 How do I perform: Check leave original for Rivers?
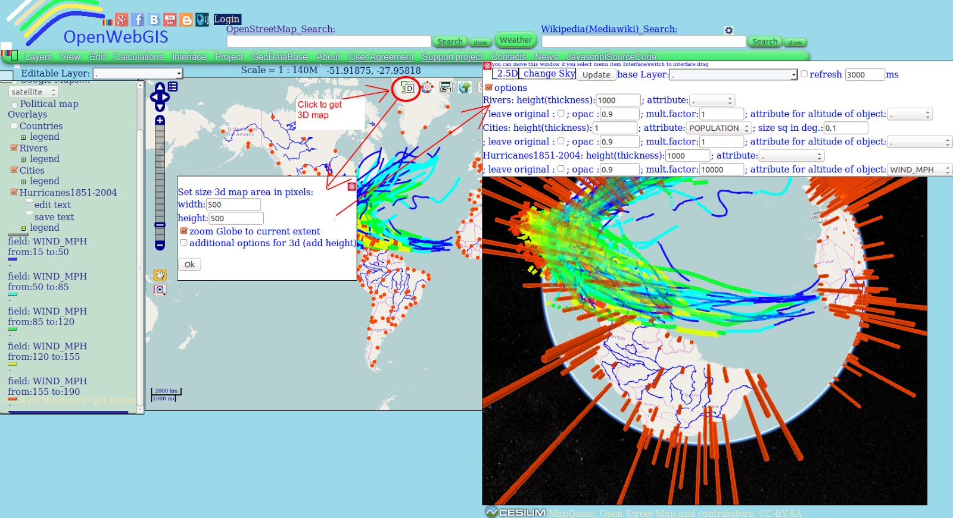[x=560, y=113]
